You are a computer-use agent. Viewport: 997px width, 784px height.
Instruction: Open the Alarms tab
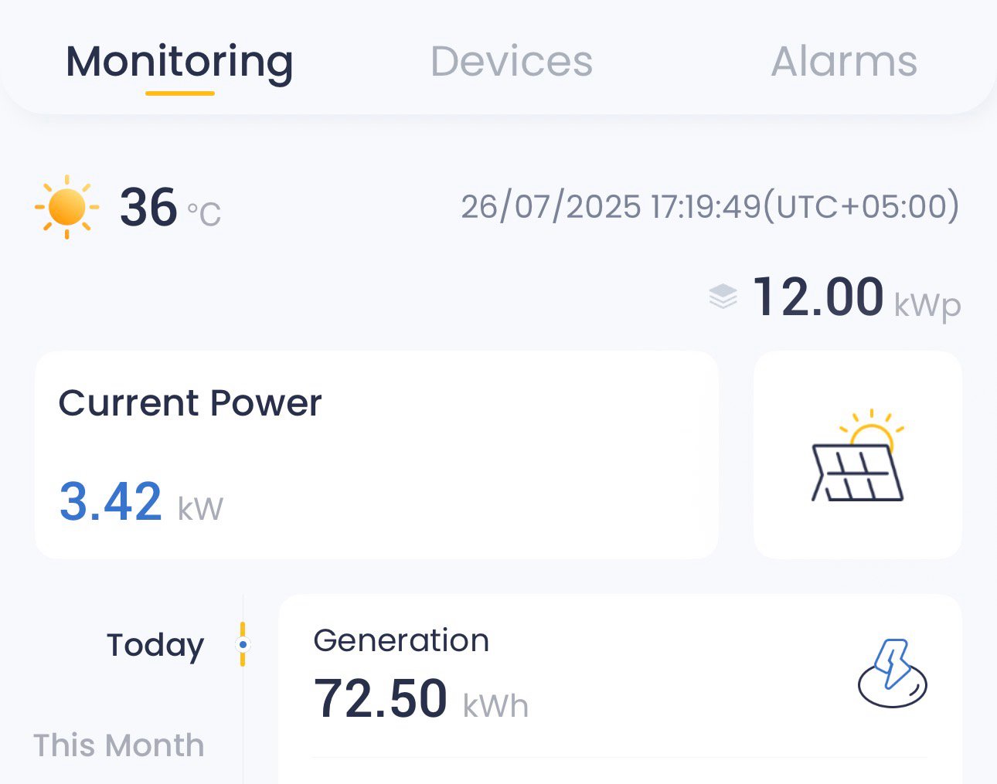[x=844, y=62]
